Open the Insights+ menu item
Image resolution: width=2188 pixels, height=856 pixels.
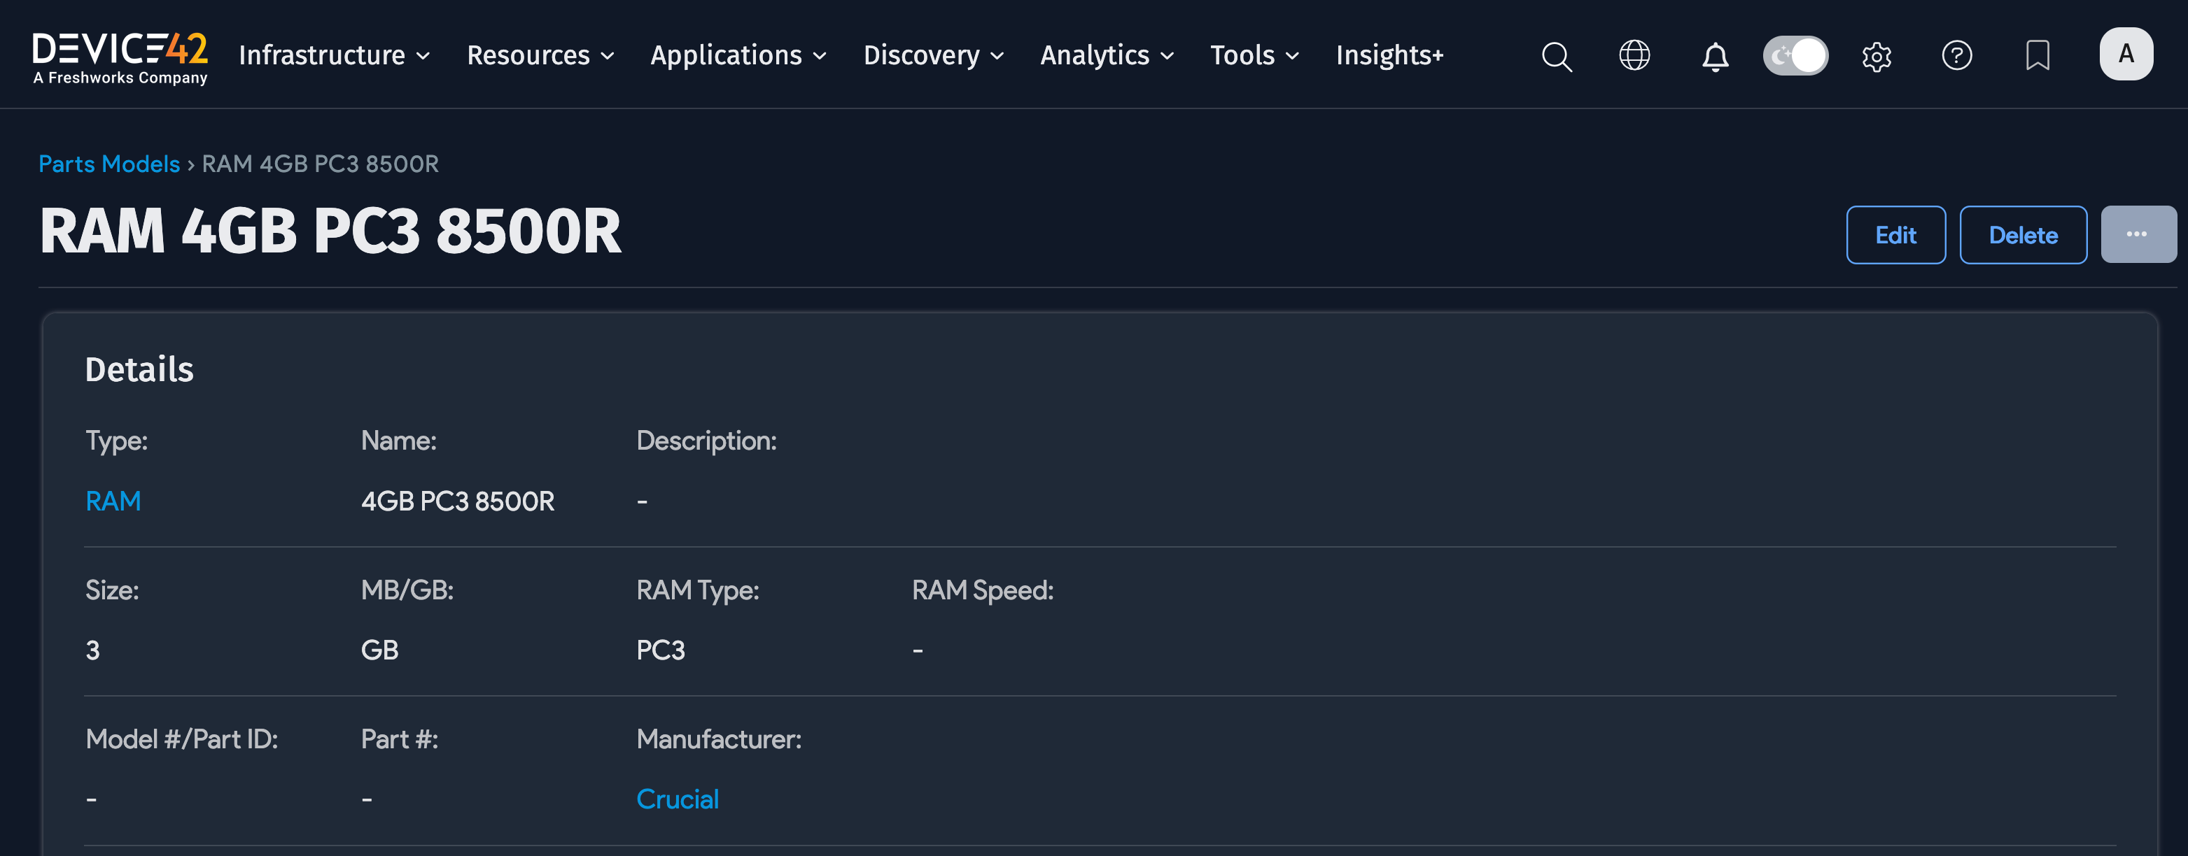pos(1389,56)
